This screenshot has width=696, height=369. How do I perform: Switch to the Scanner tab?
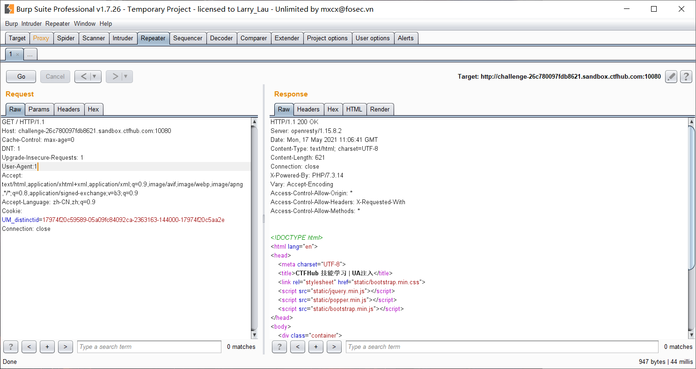94,38
